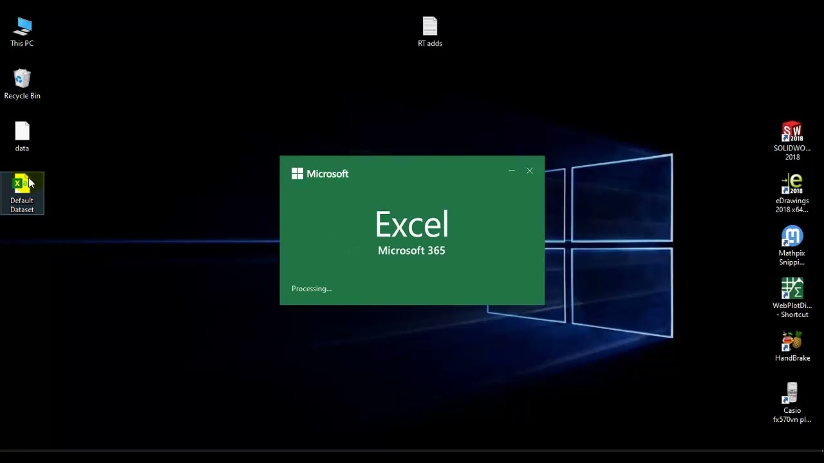Viewport: 824px width, 463px height.
Task: Click the Excel title on splash
Action: coord(411,224)
